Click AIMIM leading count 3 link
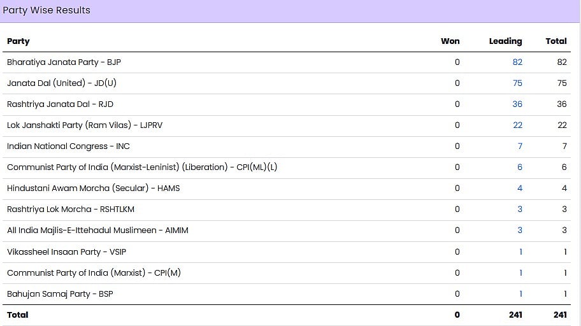Image resolution: width=581 pixels, height=326 pixels. pyautogui.click(x=520, y=230)
